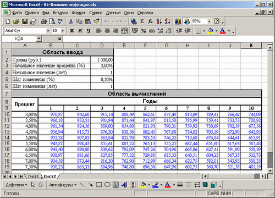This screenshot has width=275, height=198.
Task: Apply fill color bucket in formatting toolbar
Action: [211, 31]
